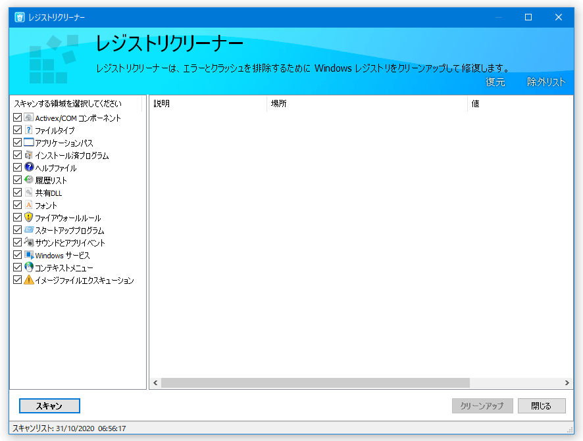This screenshot has height=441, width=583.
Task: Click the 閉じる button
Action: 542,406
